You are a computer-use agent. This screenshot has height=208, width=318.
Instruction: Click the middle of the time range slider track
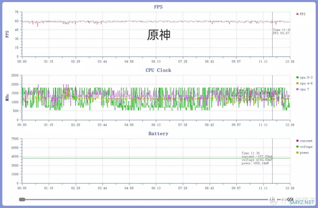156,199
